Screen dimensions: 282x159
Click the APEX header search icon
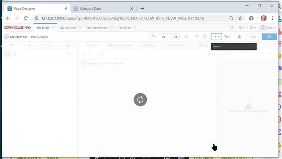232,27
